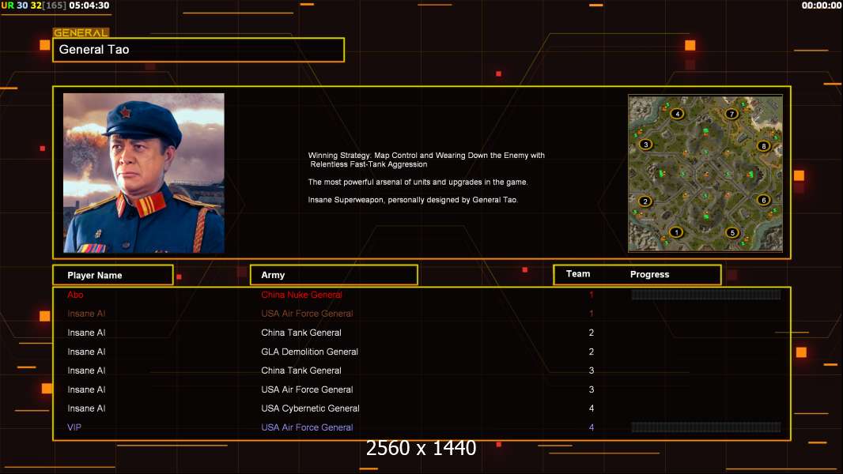The height and width of the screenshot is (474, 843).
Task: Select start position 4 on the minimap
Action: point(678,113)
